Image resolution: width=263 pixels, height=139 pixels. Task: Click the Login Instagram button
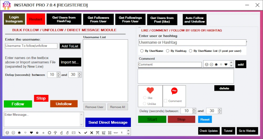(x=14, y=19)
